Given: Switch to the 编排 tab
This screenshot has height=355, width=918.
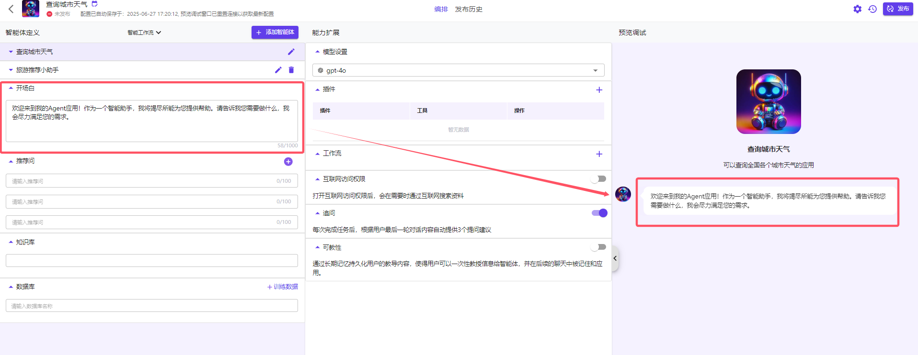Looking at the screenshot, I should [441, 9].
